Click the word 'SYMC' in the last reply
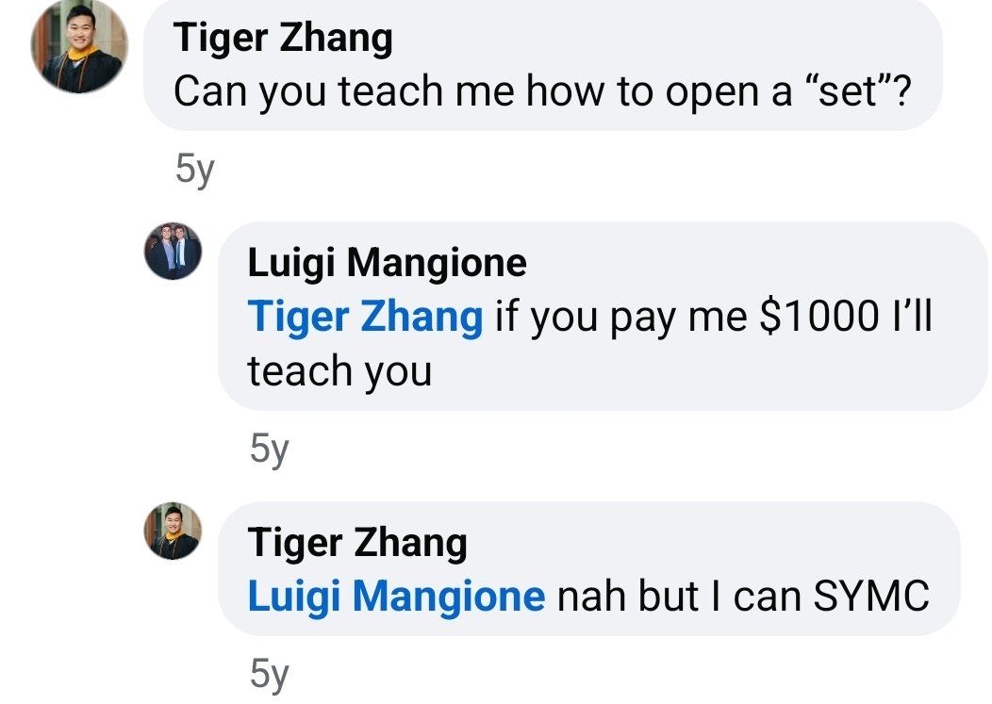The image size is (992, 704). point(871,596)
